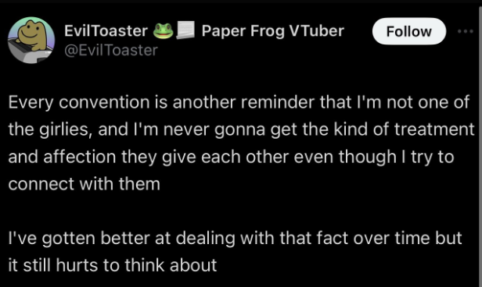Click the line starting 'the girlies, and'
Image resolution: width=482 pixels, height=287 pixels.
[241, 129]
